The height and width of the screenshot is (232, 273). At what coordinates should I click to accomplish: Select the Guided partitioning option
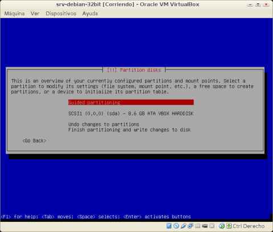coord(131,102)
